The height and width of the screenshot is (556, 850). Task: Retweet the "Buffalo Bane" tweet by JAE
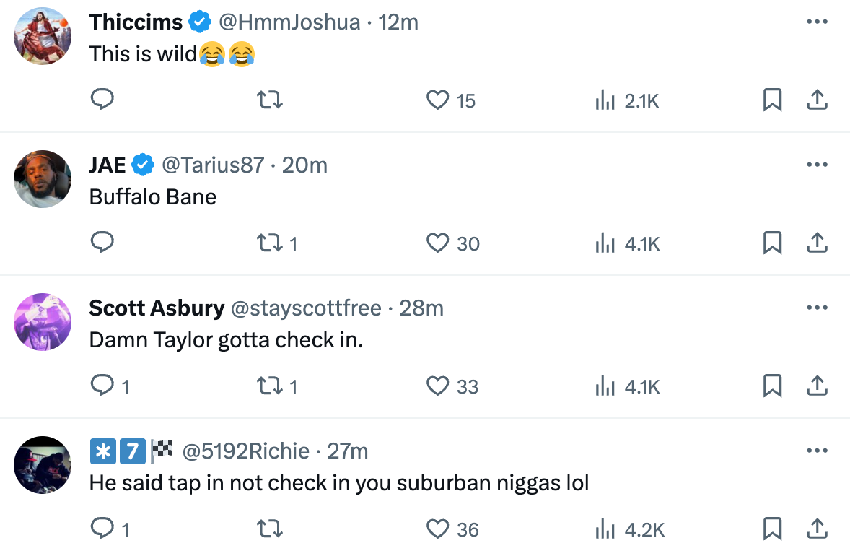point(271,244)
